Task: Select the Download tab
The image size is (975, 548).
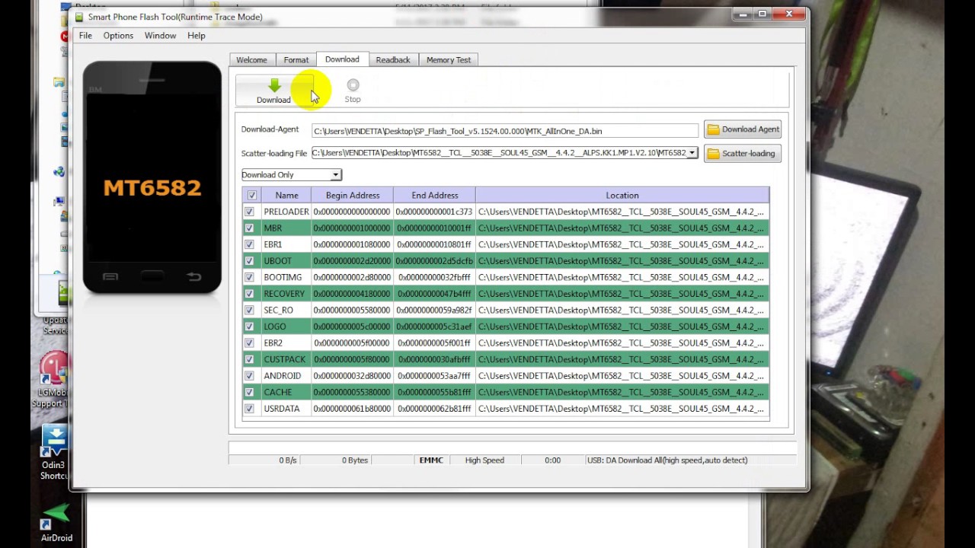Action: point(342,59)
